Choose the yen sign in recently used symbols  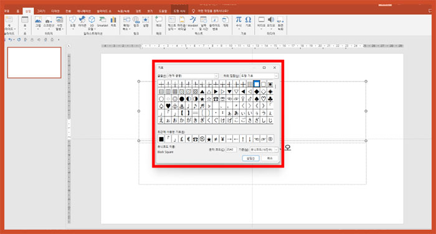[x=222, y=139]
